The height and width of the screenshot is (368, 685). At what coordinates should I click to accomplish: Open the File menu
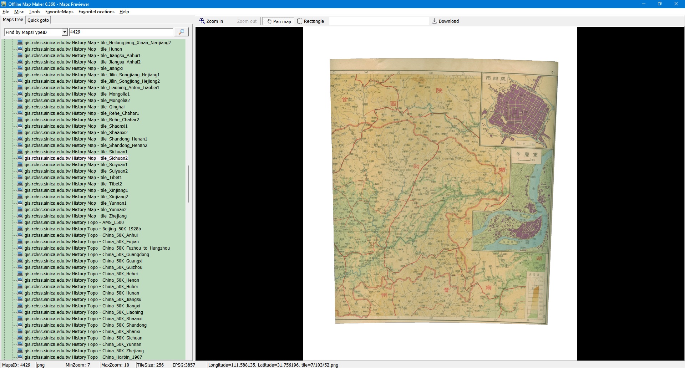tap(6, 12)
